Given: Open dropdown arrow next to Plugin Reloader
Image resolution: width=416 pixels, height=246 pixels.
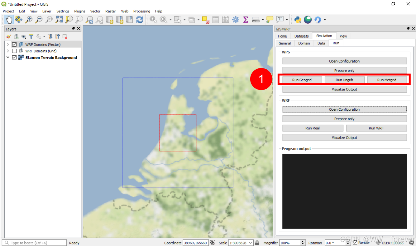Looking at the screenshot, I should pos(325,20).
